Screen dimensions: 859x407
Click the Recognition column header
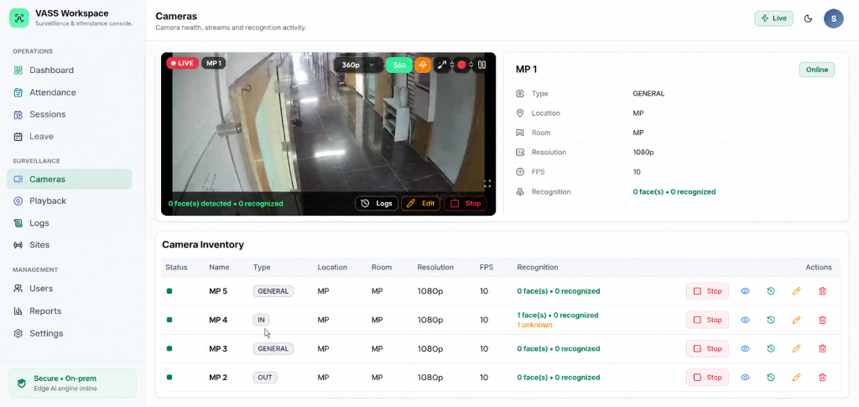[x=538, y=268]
